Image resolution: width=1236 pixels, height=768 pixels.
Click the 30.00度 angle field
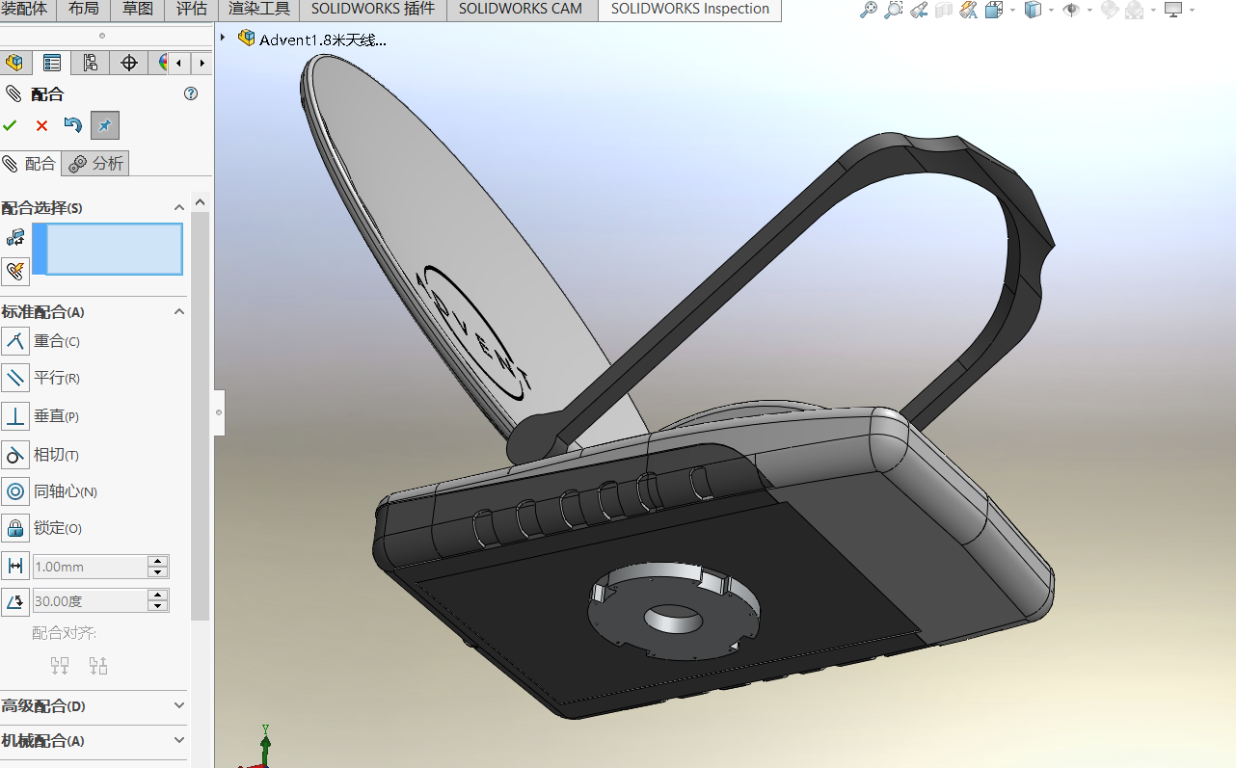pos(91,601)
